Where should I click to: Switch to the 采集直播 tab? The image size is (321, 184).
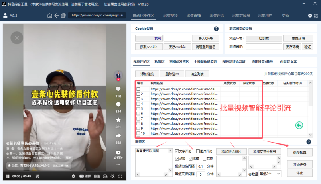pyautogui.click(x=194, y=16)
